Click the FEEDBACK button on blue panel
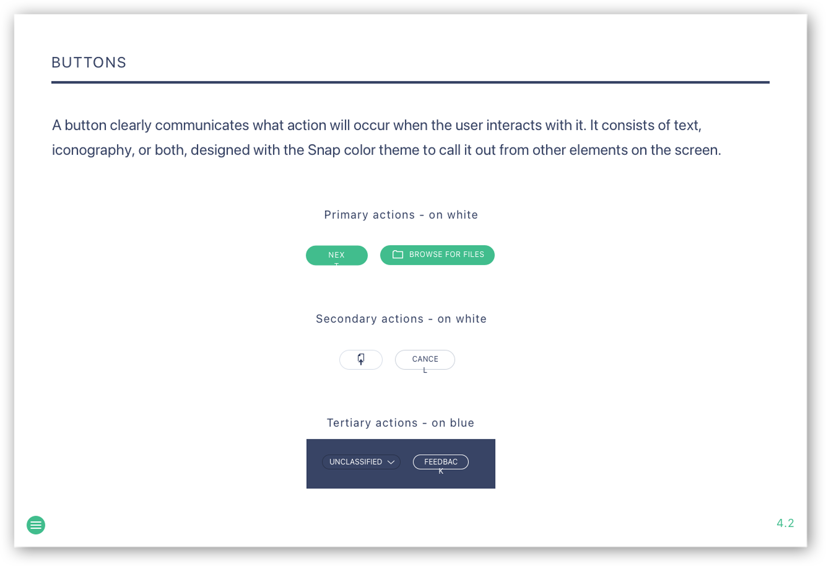Image resolution: width=826 pixels, height=566 pixels. 441,462
